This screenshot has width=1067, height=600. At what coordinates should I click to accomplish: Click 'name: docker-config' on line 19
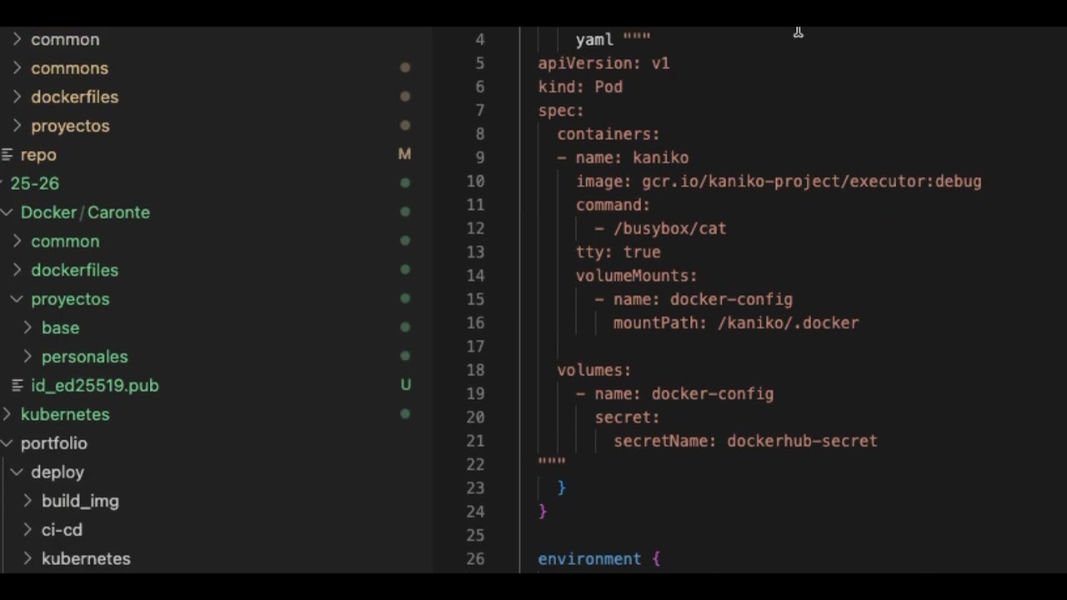point(684,393)
